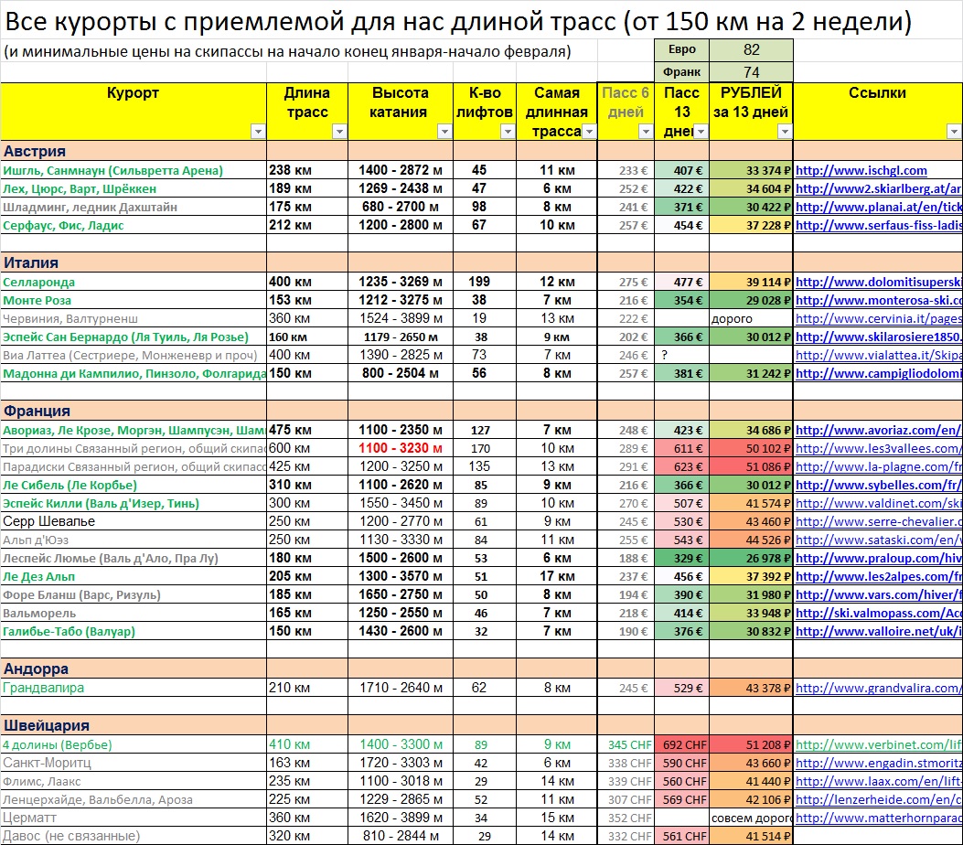This screenshot has width=963, height=845.
Task: Open the serfaus-fiss-ladis link
Action: point(879,225)
